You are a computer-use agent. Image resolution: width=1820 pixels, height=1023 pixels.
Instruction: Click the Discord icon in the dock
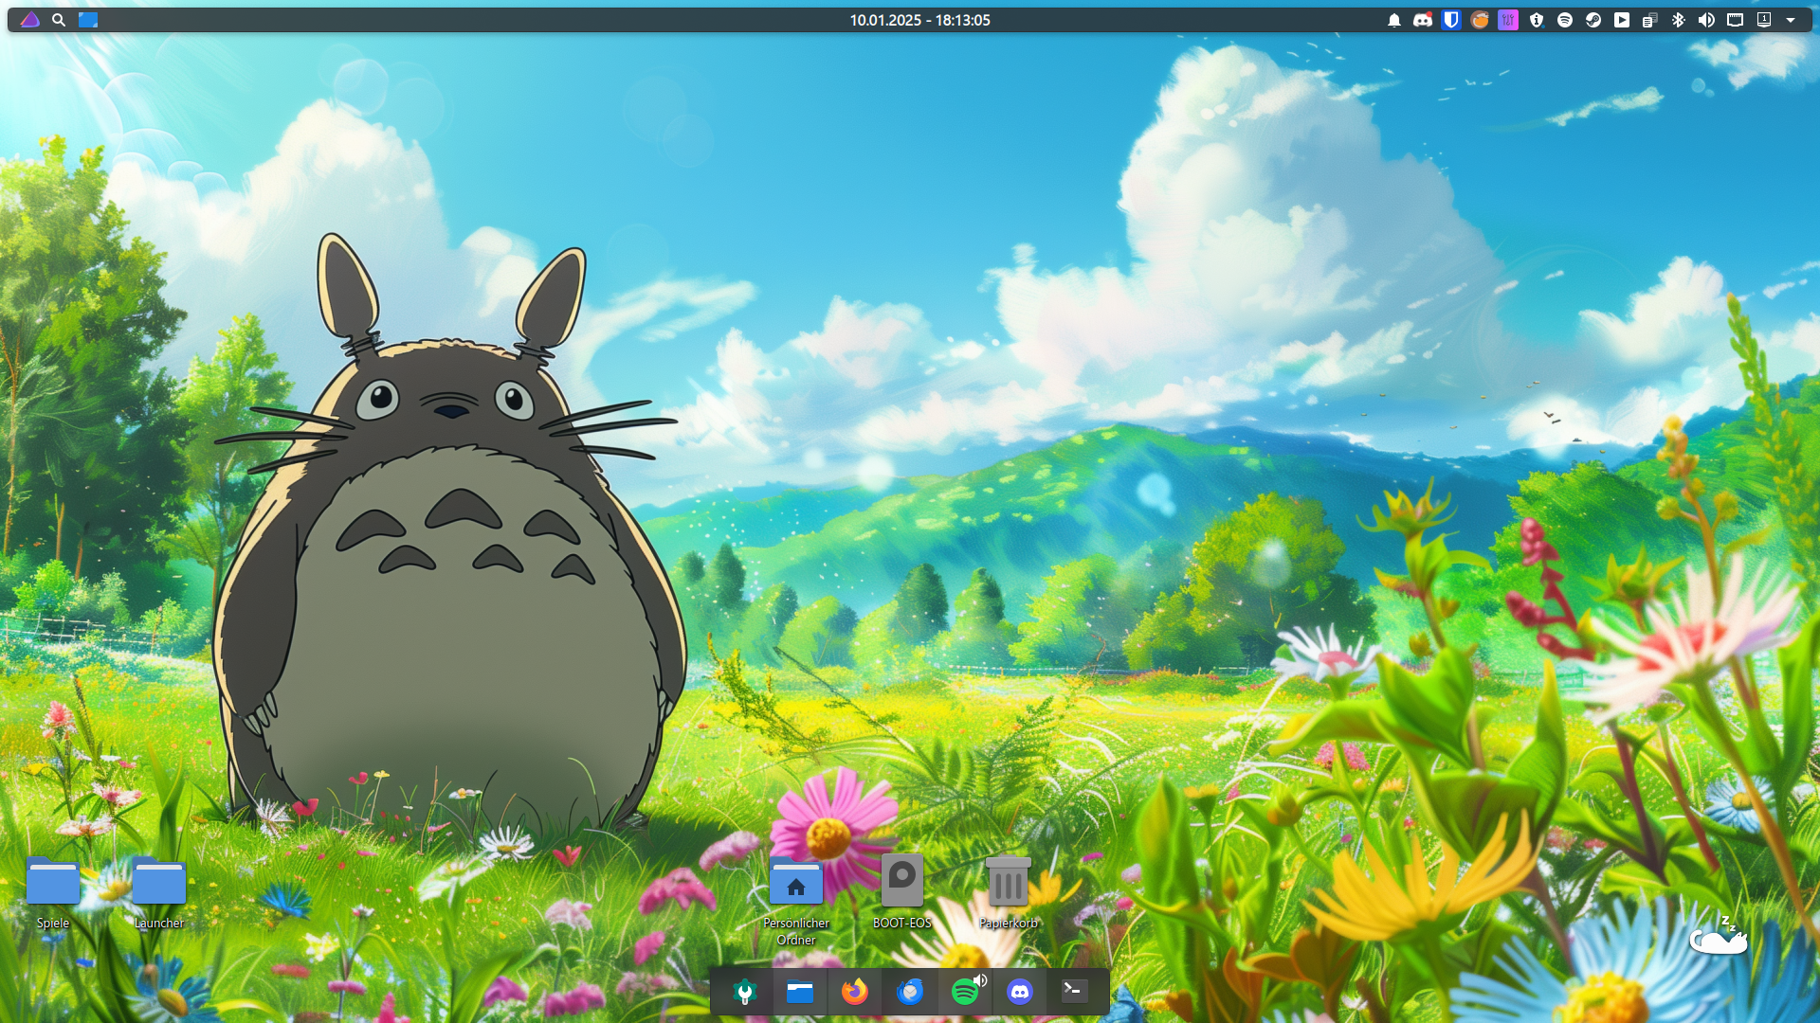pyautogui.click(x=1020, y=992)
